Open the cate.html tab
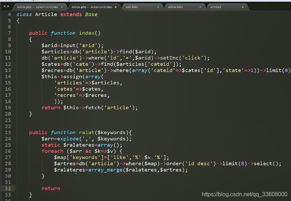Image resolution: width=291 pixels, height=201 pixels. pos(132,7)
